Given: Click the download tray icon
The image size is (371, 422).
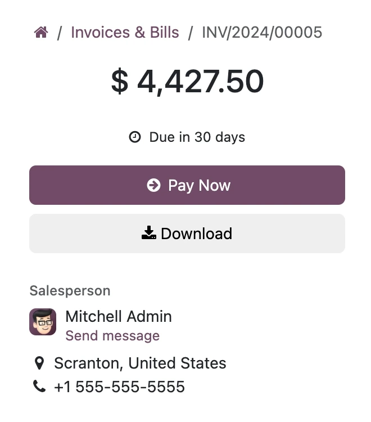Looking at the screenshot, I should click(149, 233).
